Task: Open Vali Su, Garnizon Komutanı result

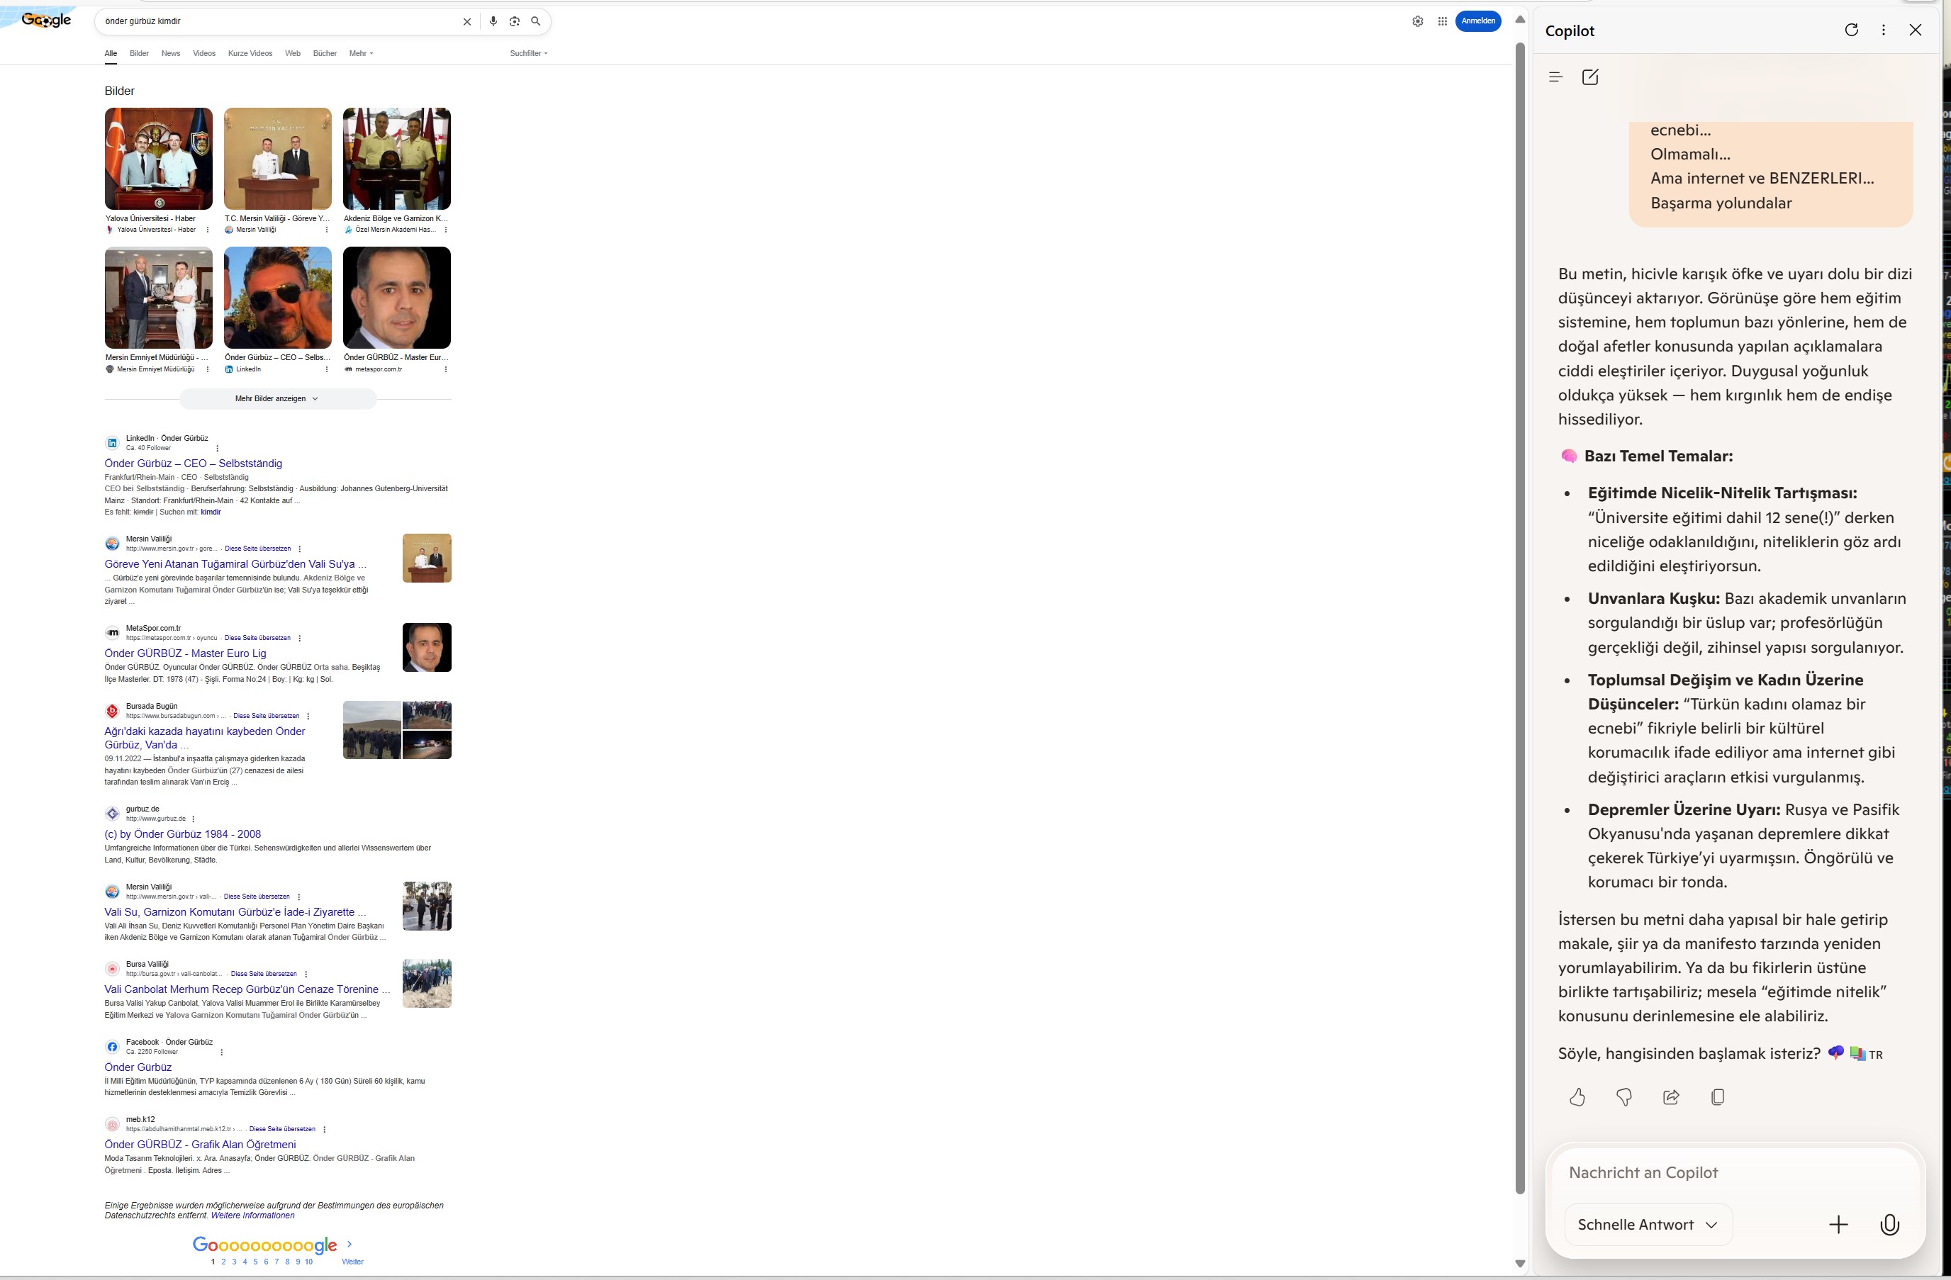Action: pyautogui.click(x=235, y=912)
